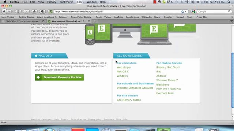This screenshot has width=234, height=131.
Task: Open the Wikipedia bookmark
Action: pos(146,17)
